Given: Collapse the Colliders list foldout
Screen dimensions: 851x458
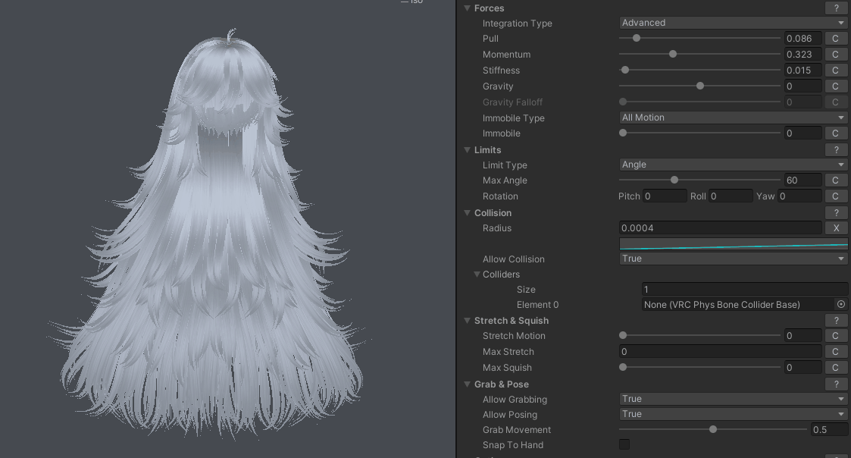Looking at the screenshot, I should pos(477,274).
